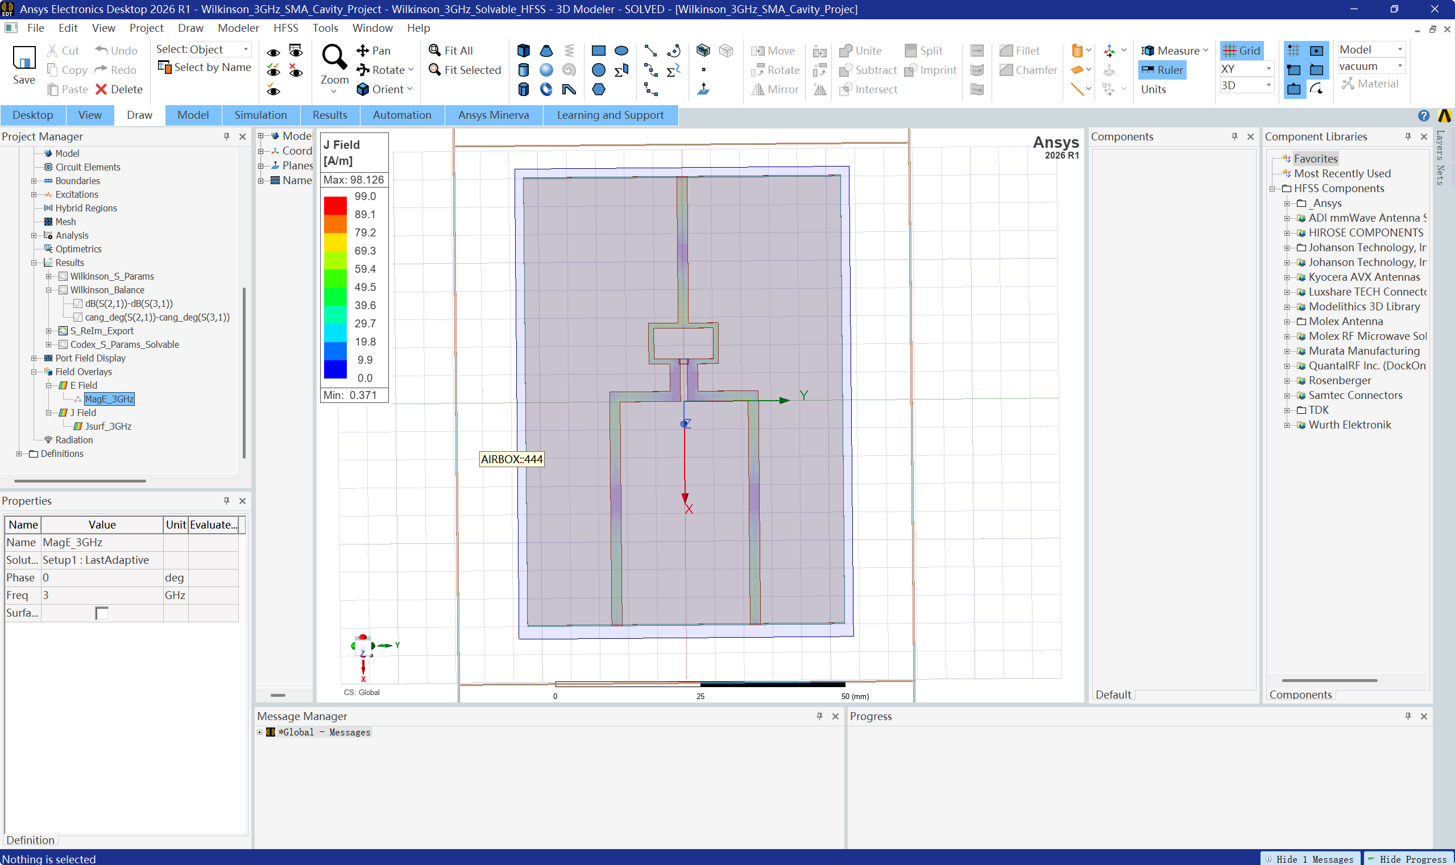Click the Save icon
Screen dimensions: 1455x865
point(24,59)
